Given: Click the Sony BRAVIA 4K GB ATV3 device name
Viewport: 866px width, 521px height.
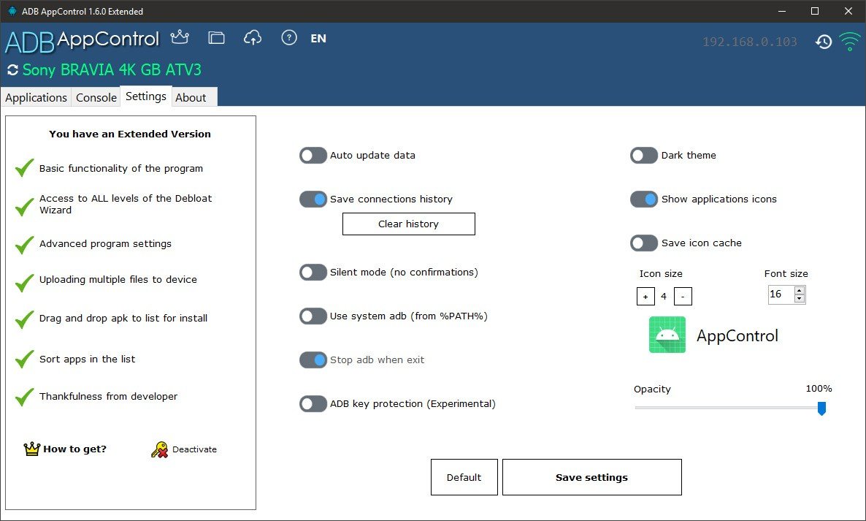Looking at the screenshot, I should [x=112, y=70].
